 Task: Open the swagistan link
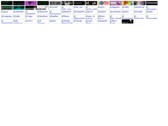pos(7,17)
